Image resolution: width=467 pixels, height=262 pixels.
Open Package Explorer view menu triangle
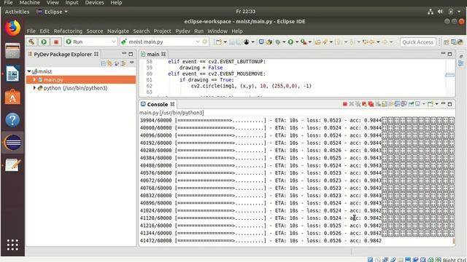coord(131,63)
